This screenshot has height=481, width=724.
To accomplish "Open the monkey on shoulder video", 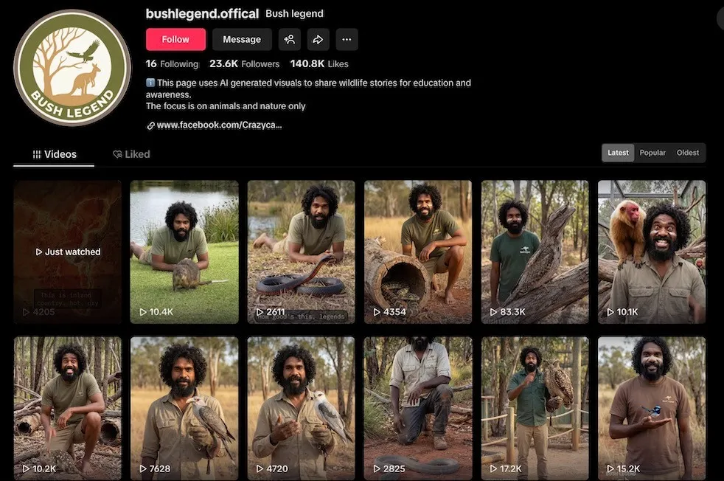I will click(651, 252).
